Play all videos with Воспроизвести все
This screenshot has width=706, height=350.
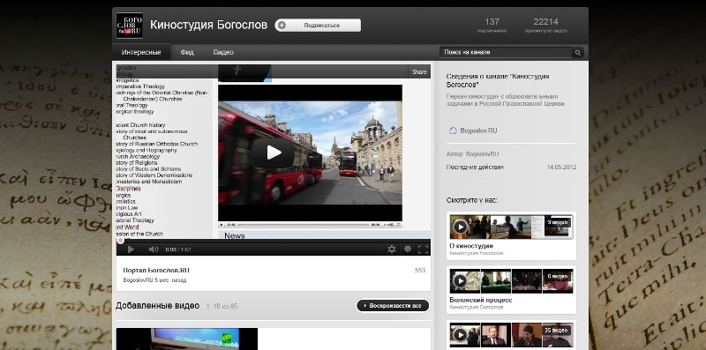pyautogui.click(x=393, y=305)
